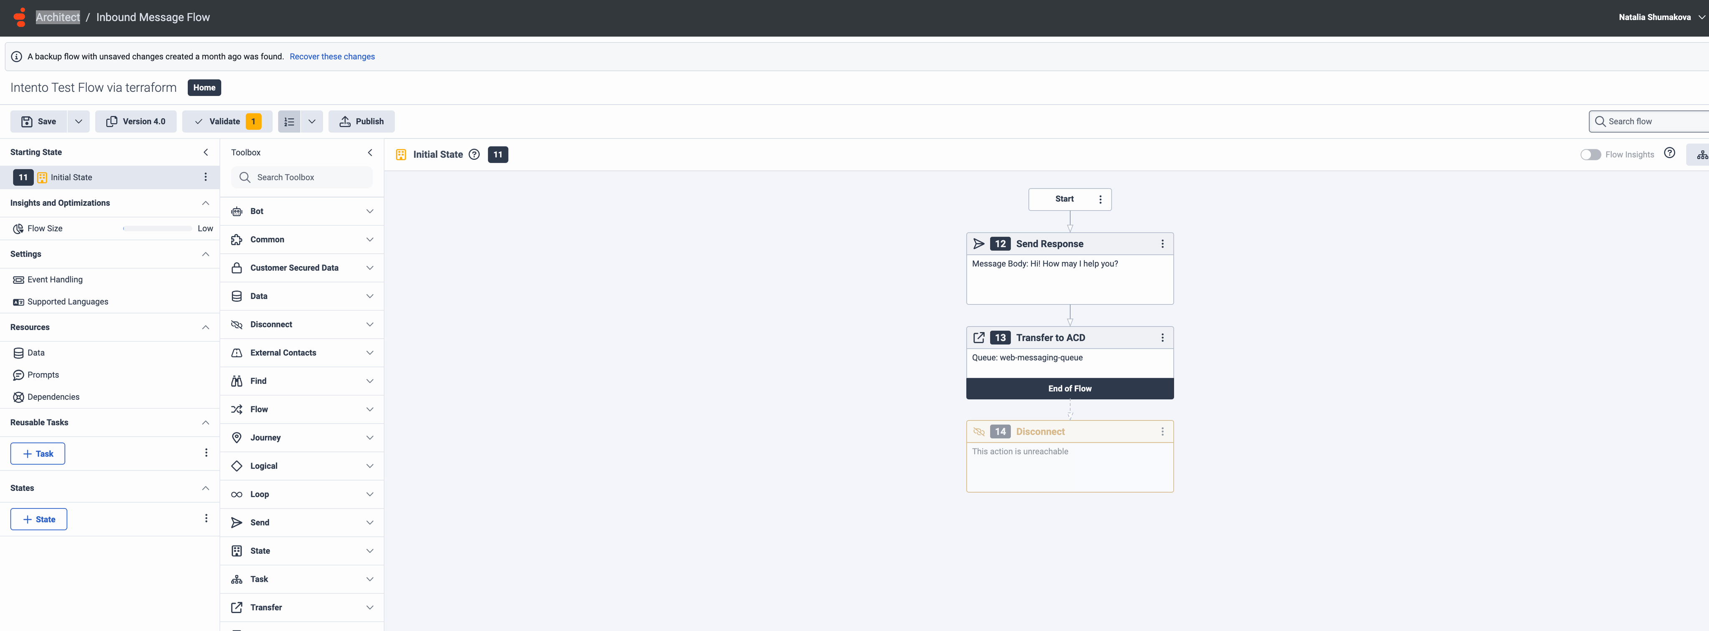Image resolution: width=1709 pixels, height=631 pixels.
Task: Open States section kebab menu
Action: (x=207, y=519)
